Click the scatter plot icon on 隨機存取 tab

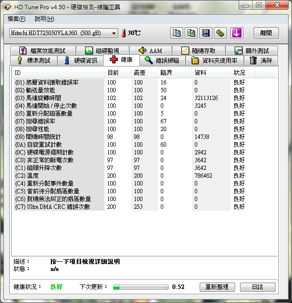click(x=185, y=51)
